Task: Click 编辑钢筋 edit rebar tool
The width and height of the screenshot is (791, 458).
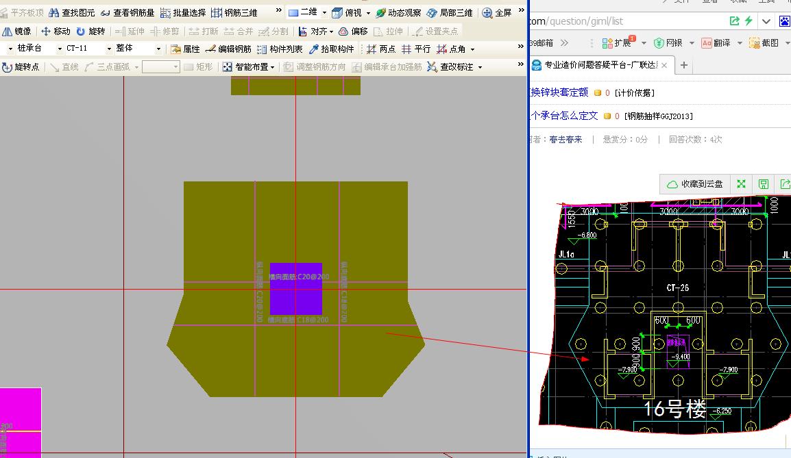Action: tap(228, 49)
